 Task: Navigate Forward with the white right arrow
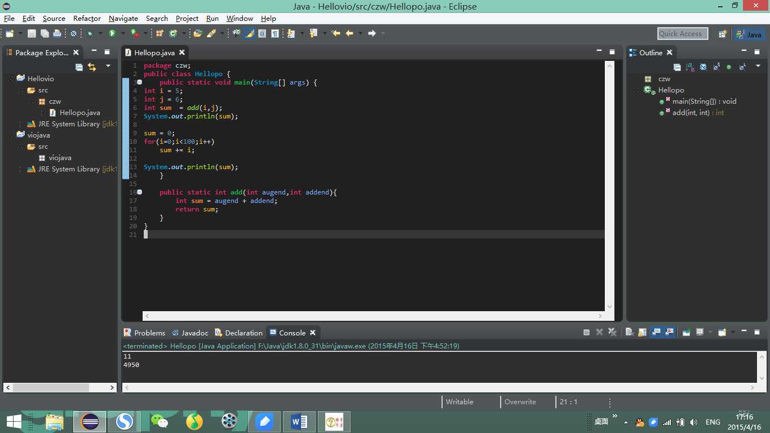371,33
